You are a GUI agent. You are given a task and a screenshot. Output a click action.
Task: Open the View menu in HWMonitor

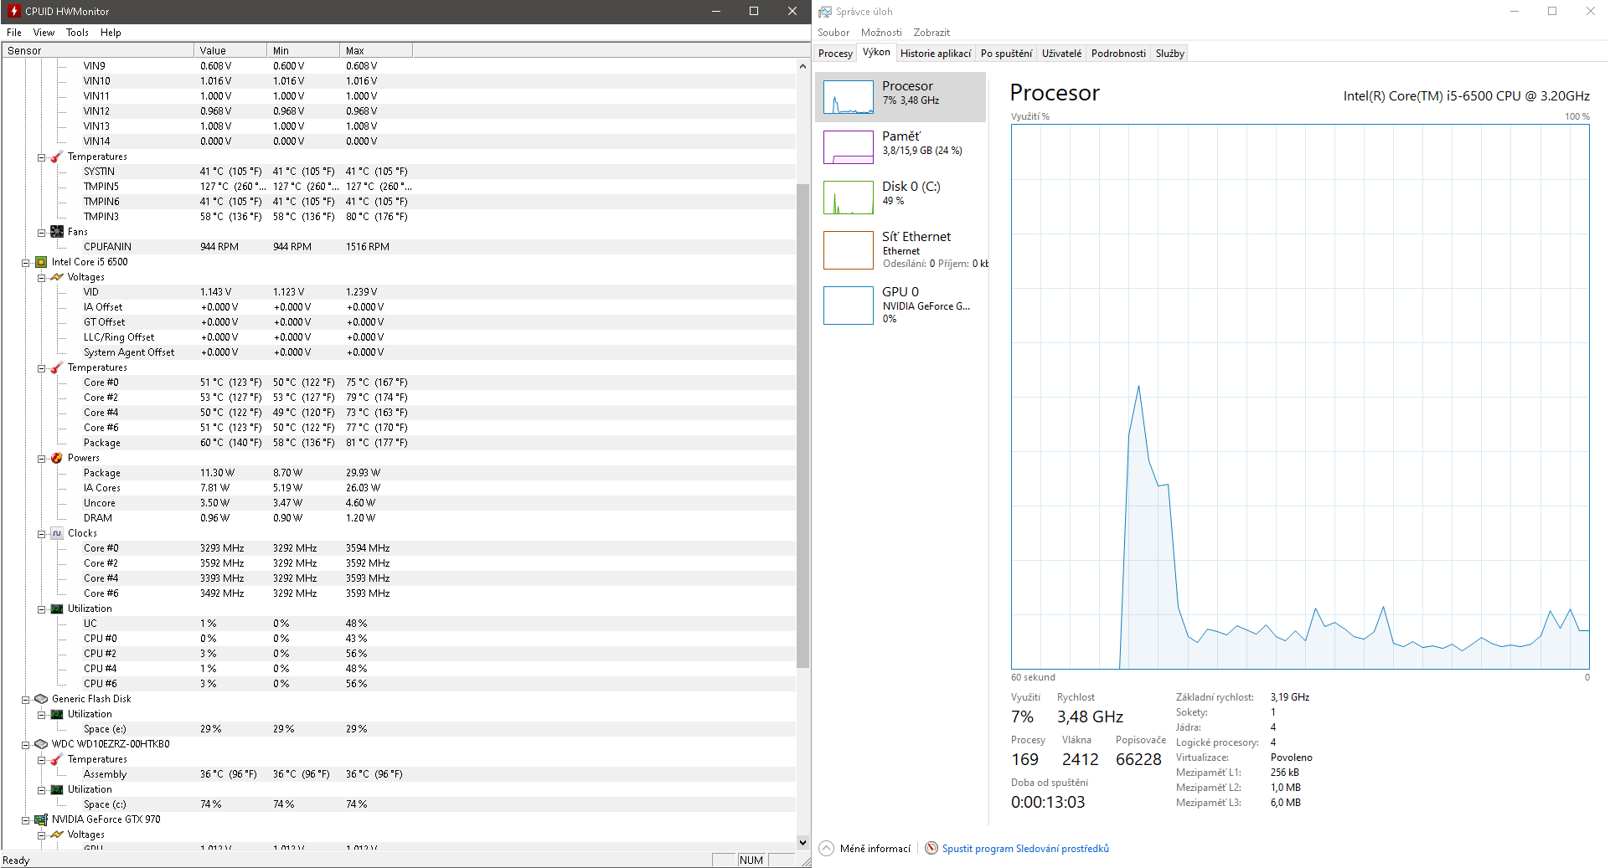click(x=44, y=33)
